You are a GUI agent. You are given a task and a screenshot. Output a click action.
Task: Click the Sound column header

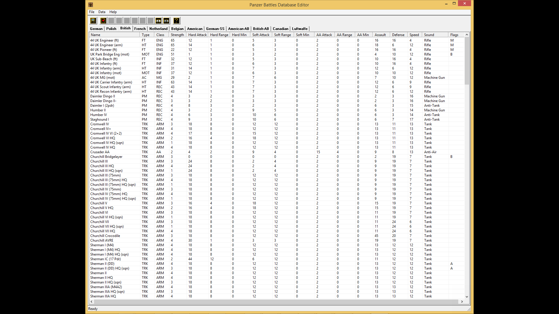coord(435,35)
